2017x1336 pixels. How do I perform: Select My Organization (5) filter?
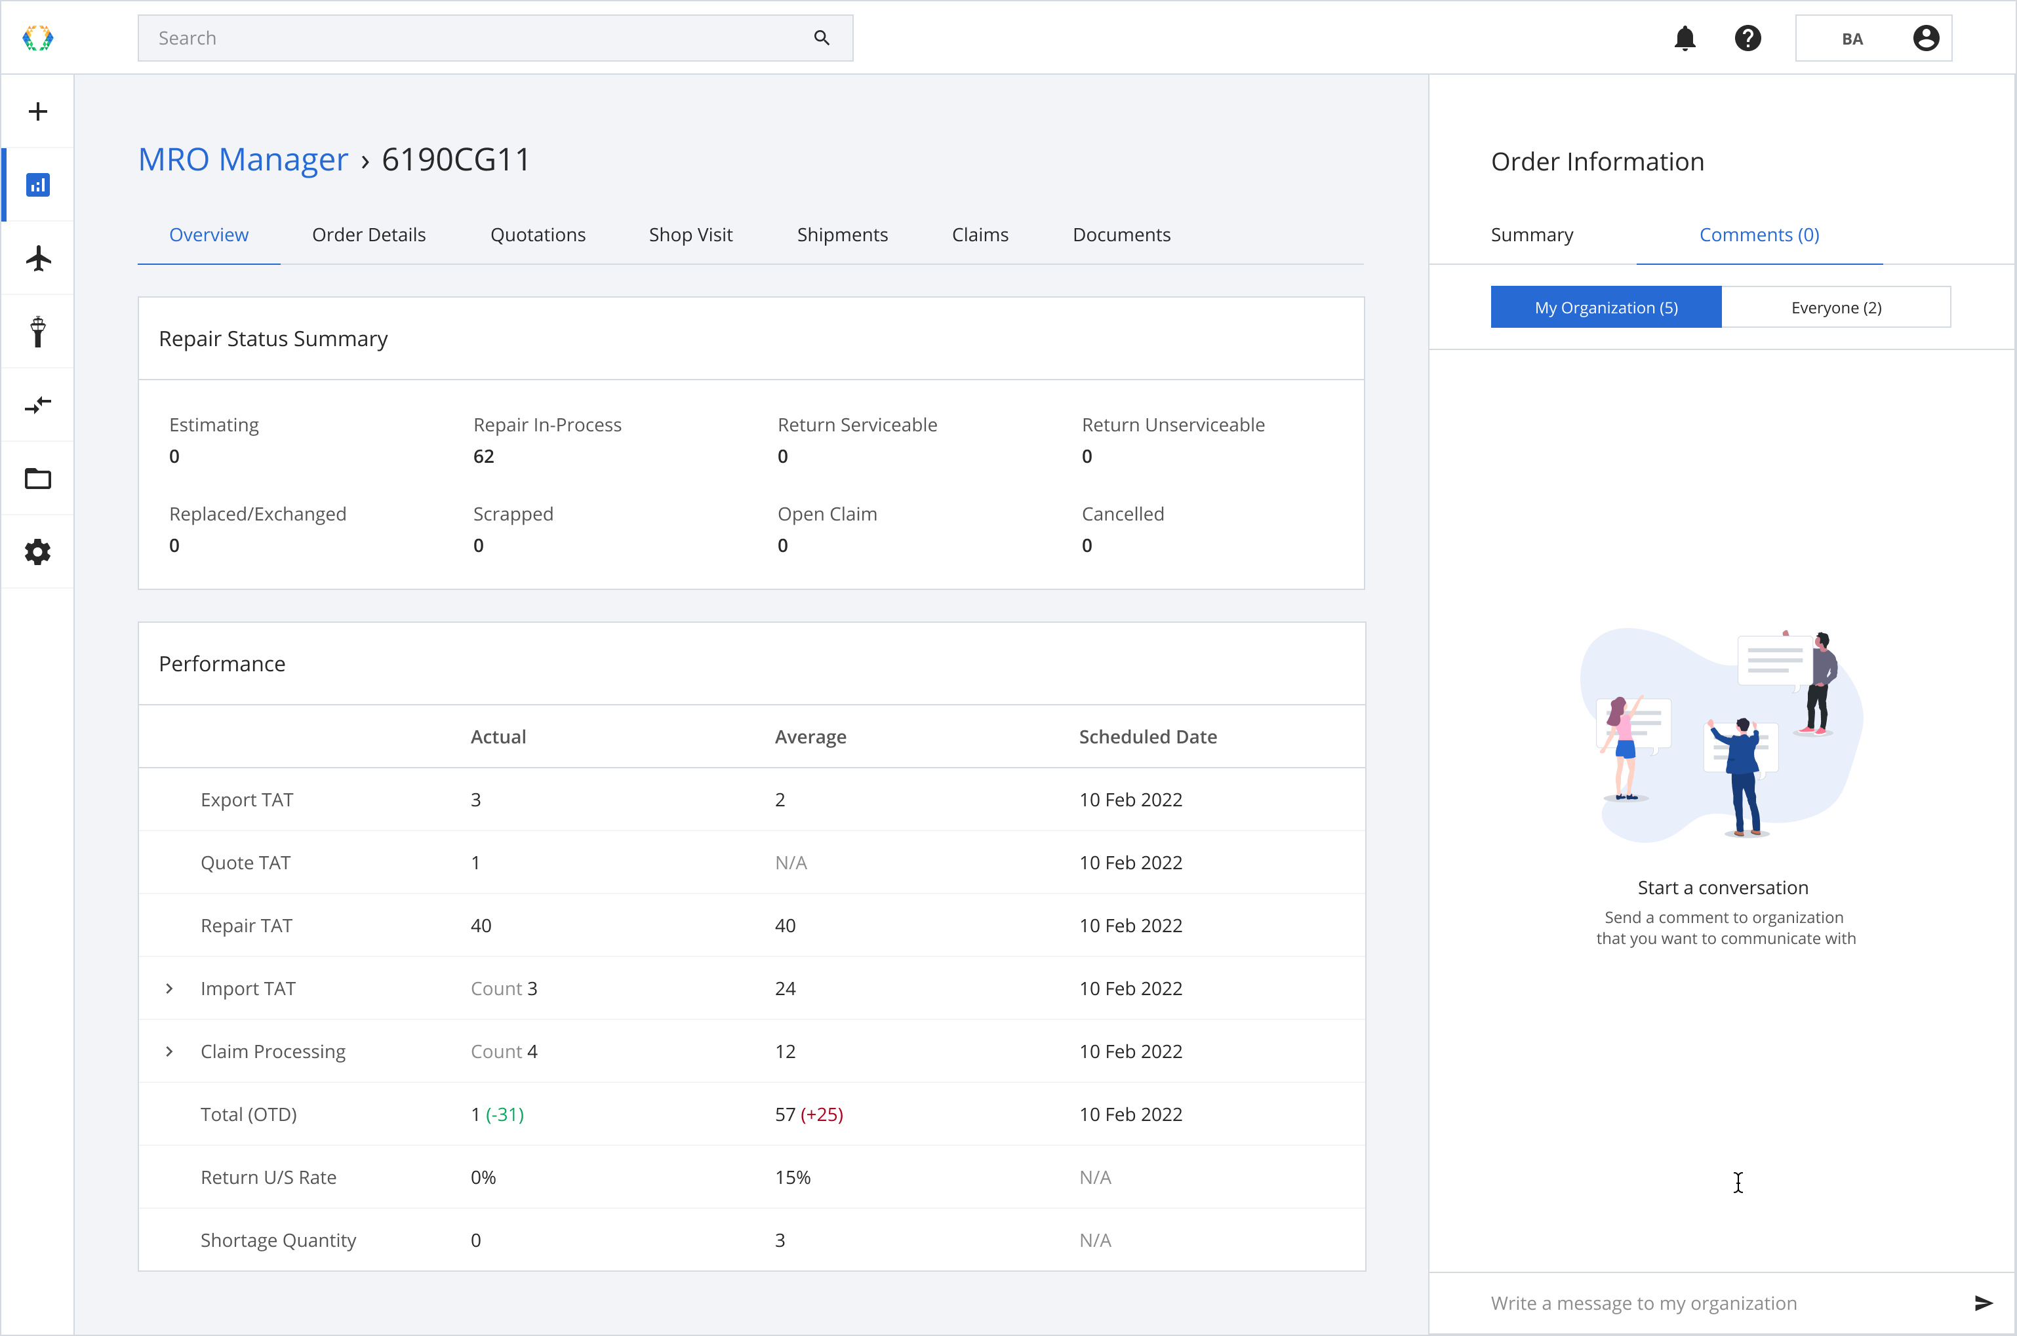[1607, 307]
